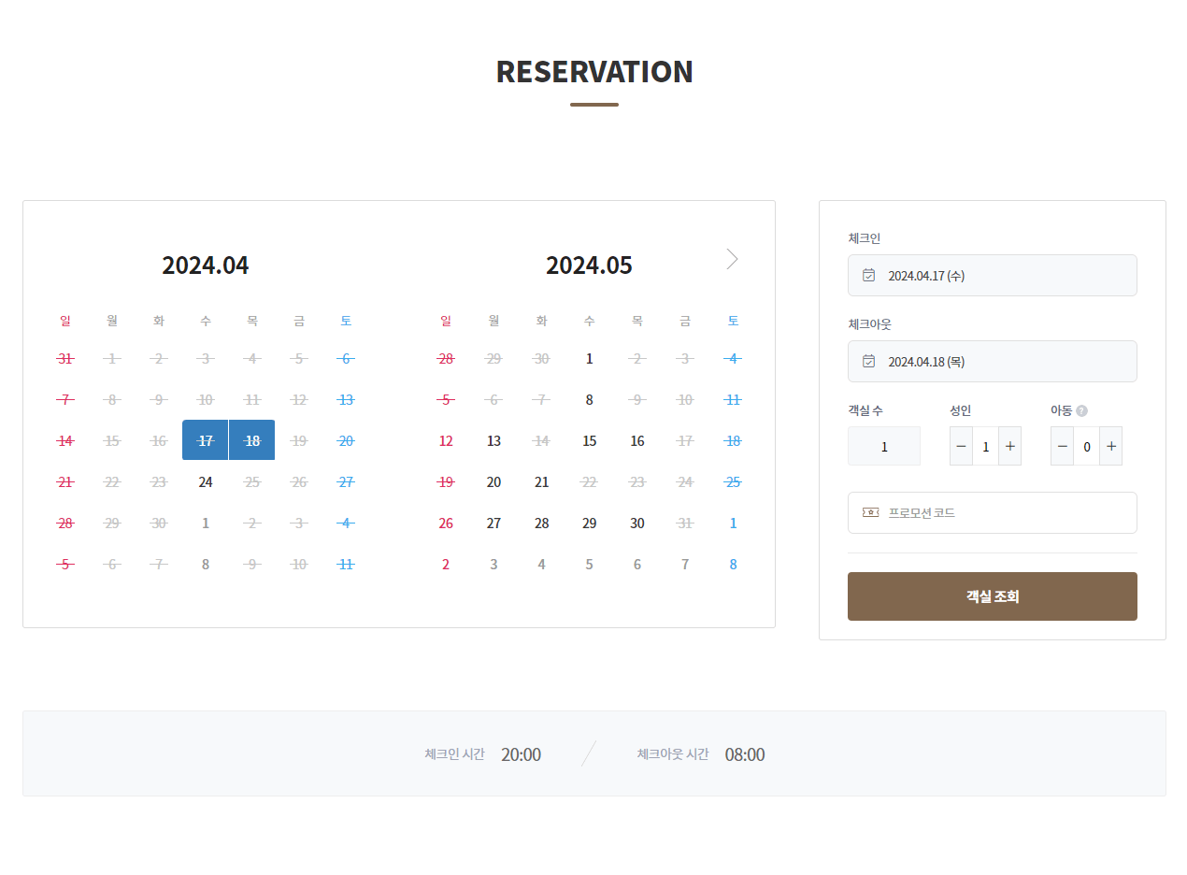
Task: Select May 1 under 2024.05 first row
Action: [589, 358]
